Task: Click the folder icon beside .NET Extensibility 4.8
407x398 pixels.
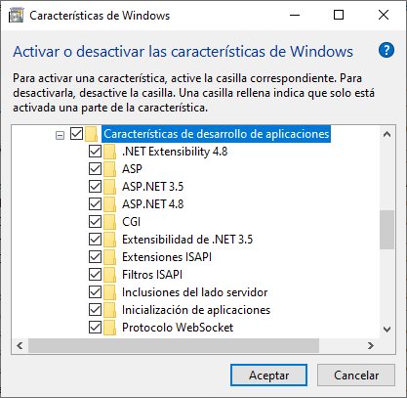Action: click(x=109, y=152)
